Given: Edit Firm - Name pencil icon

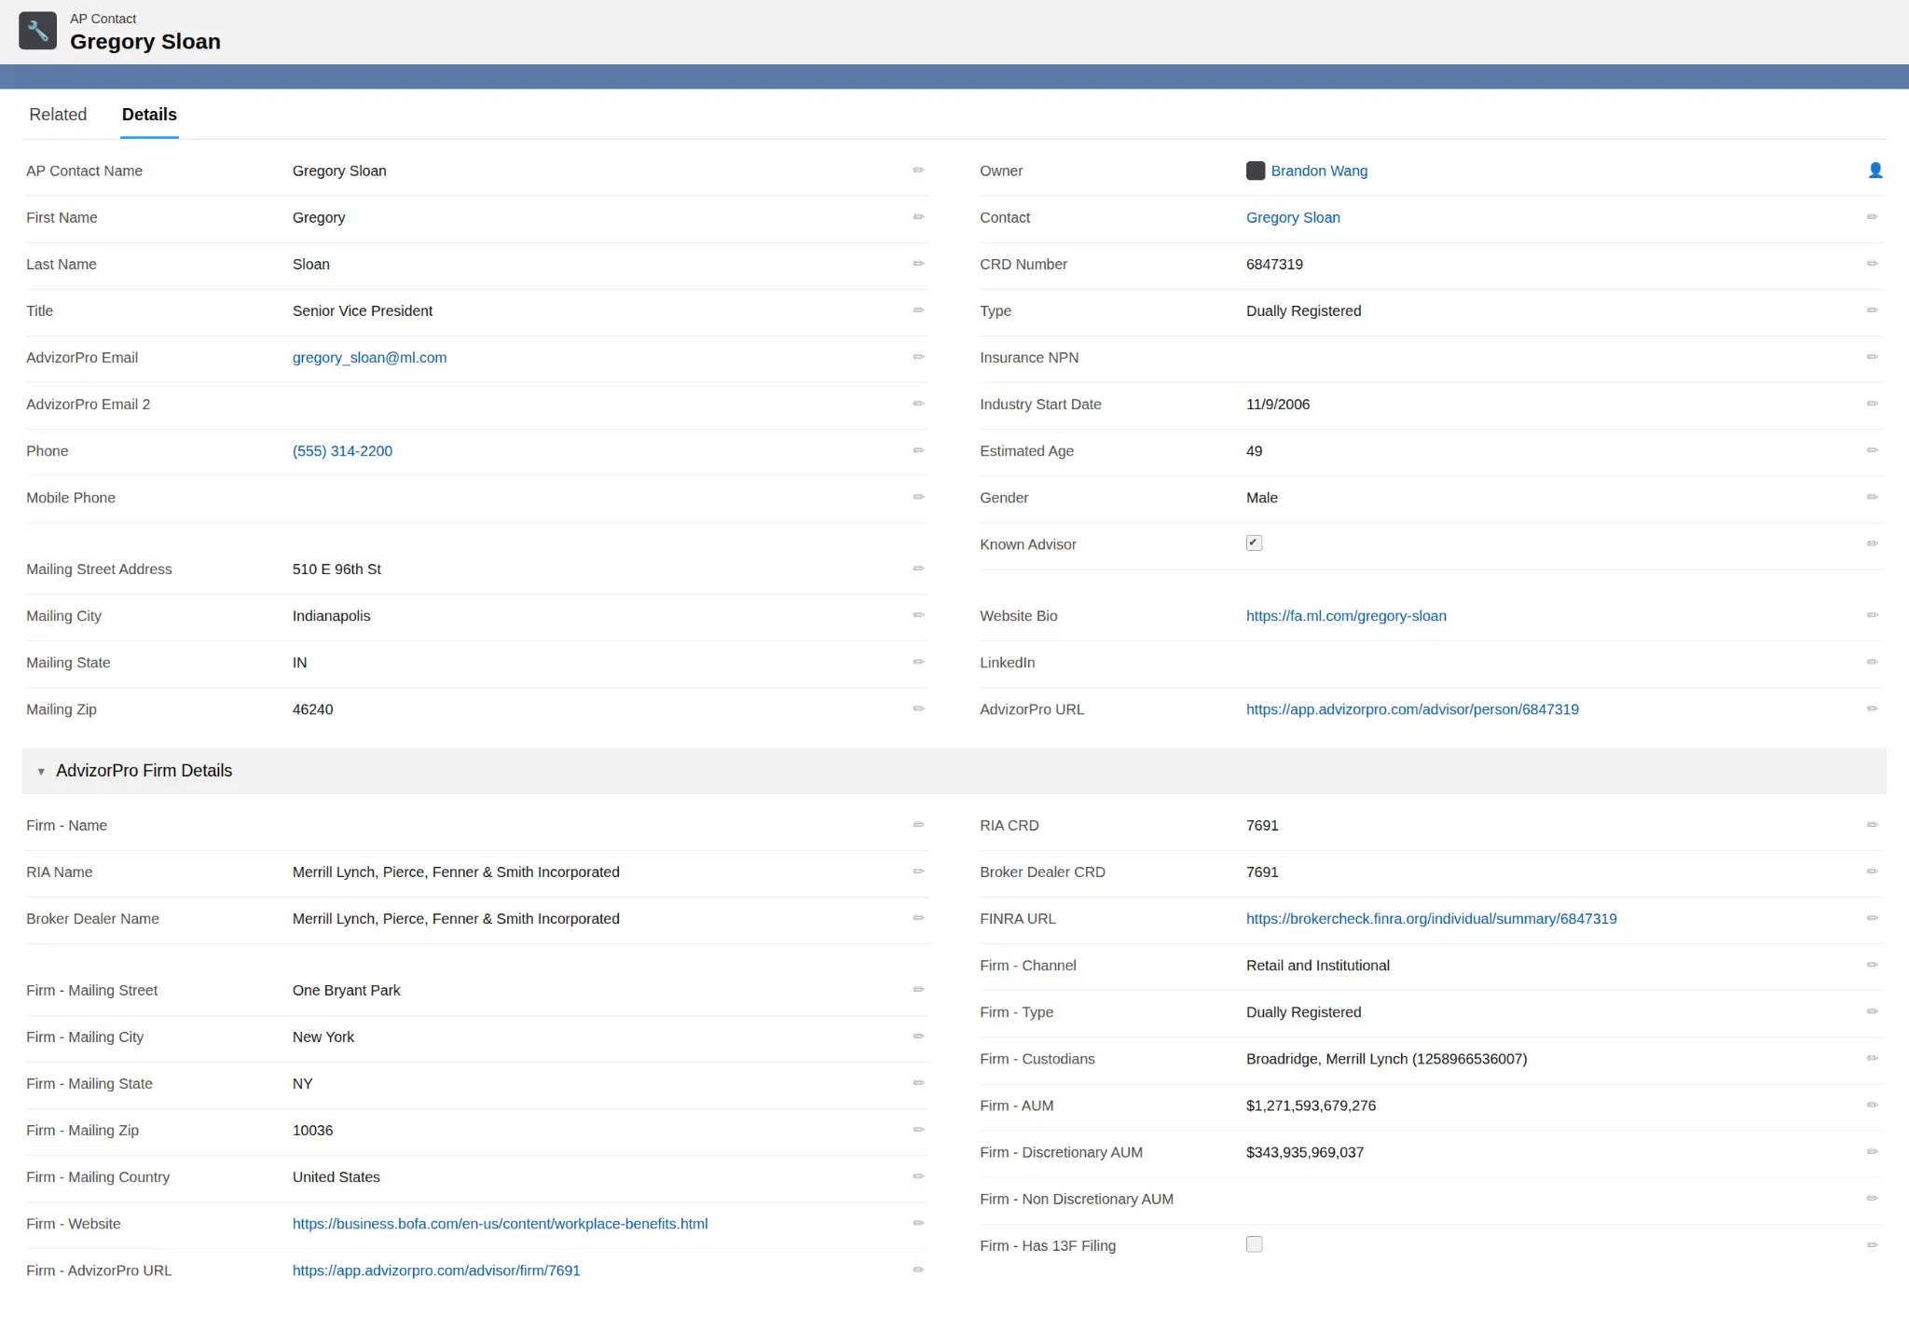Looking at the screenshot, I should (918, 825).
